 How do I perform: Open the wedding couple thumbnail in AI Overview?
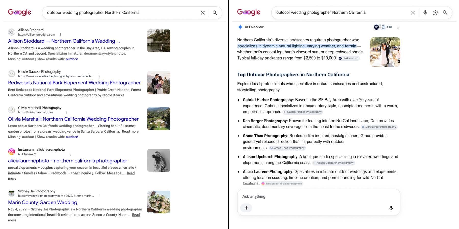385,52
